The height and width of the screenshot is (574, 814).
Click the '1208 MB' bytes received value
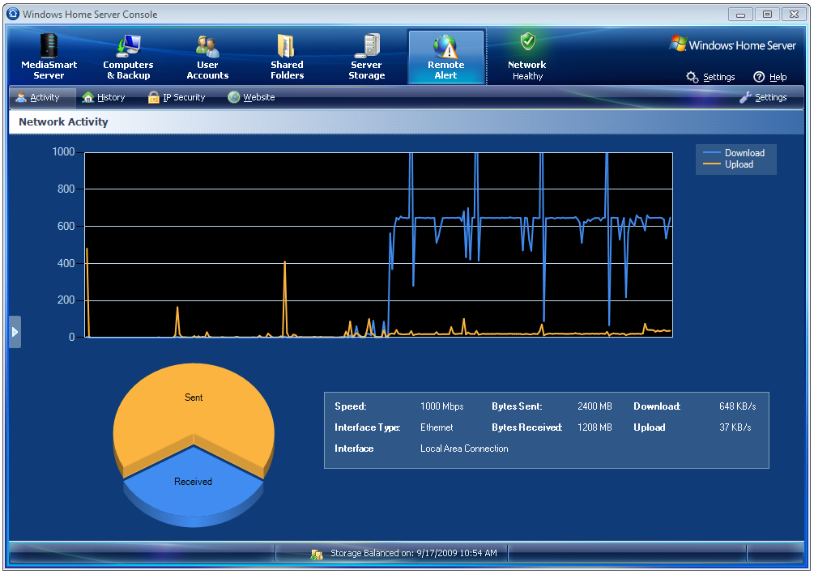click(595, 427)
